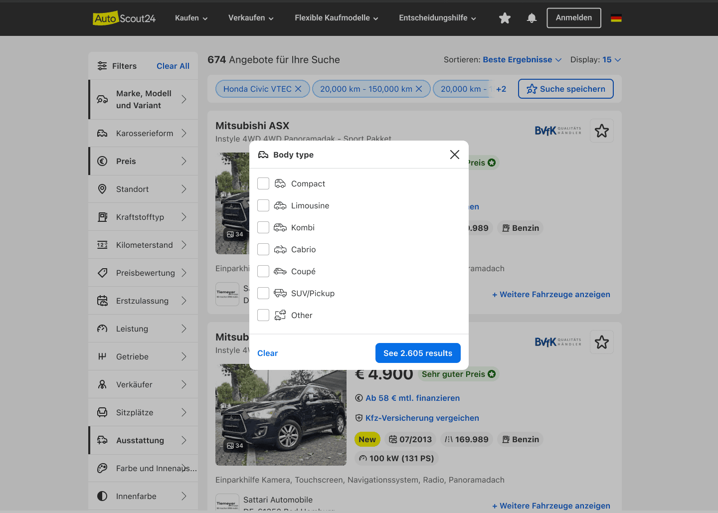
Task: Tick the Kombi body type checkbox
Action: coord(263,227)
